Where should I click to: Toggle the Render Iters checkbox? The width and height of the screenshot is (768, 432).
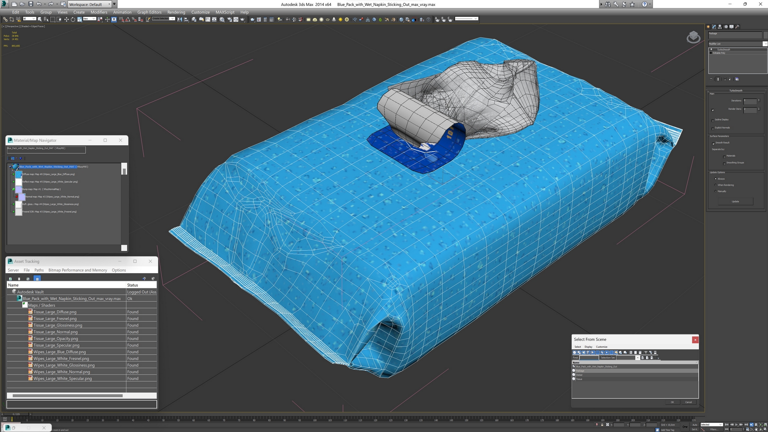point(713,110)
